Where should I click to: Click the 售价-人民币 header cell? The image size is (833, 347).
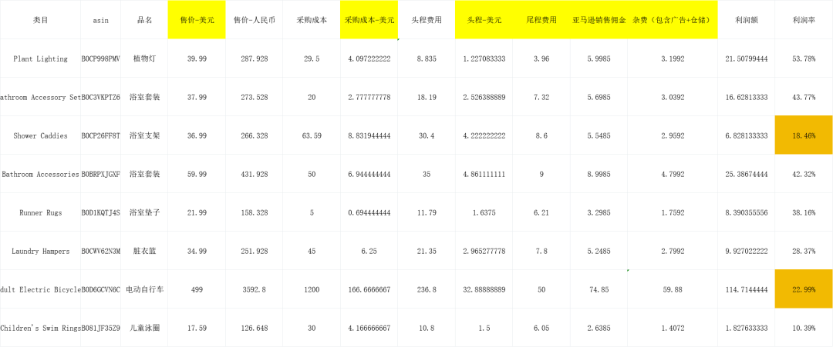pos(254,19)
